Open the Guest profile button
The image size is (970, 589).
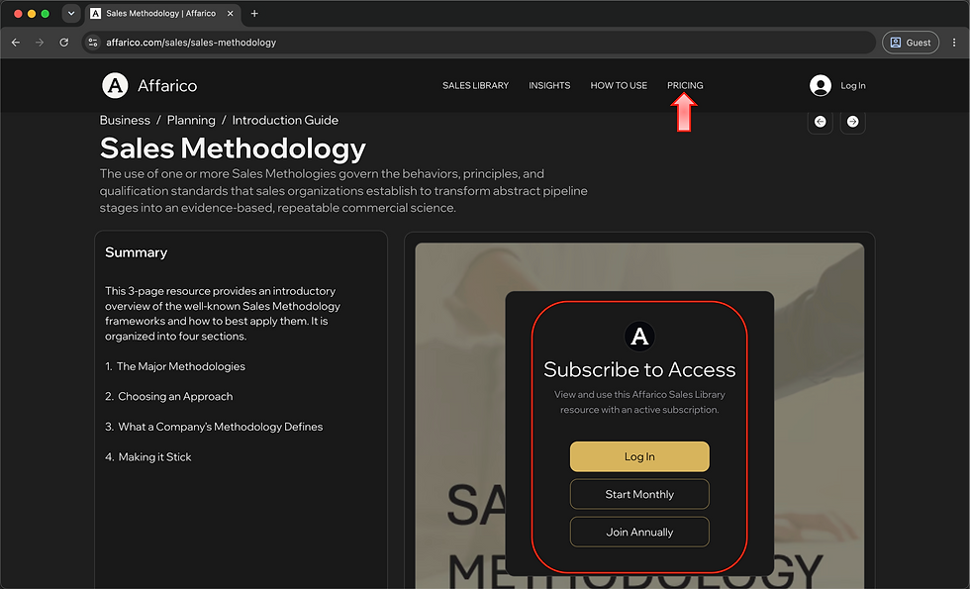(x=911, y=42)
